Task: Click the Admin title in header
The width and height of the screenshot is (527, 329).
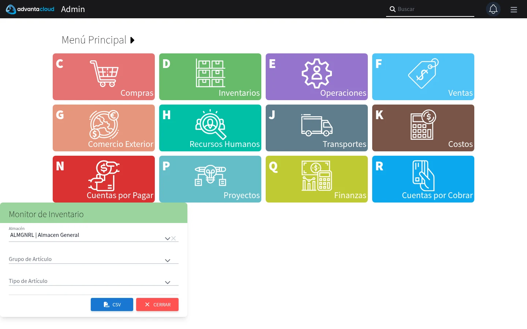Action: tap(73, 9)
